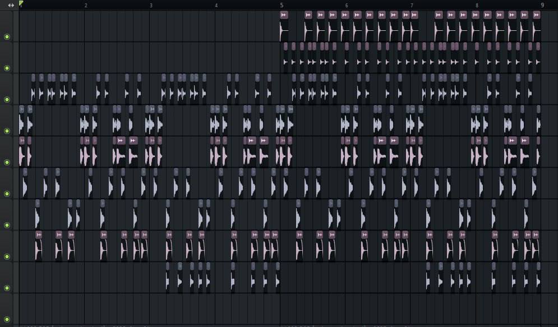This screenshot has width=558, height=327.
Task: Select the first waveform clip on the fourth track
Action: [21, 120]
